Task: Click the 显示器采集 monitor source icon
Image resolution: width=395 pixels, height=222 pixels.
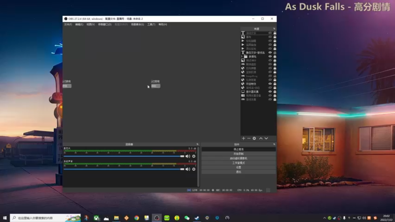Action: 243,92
